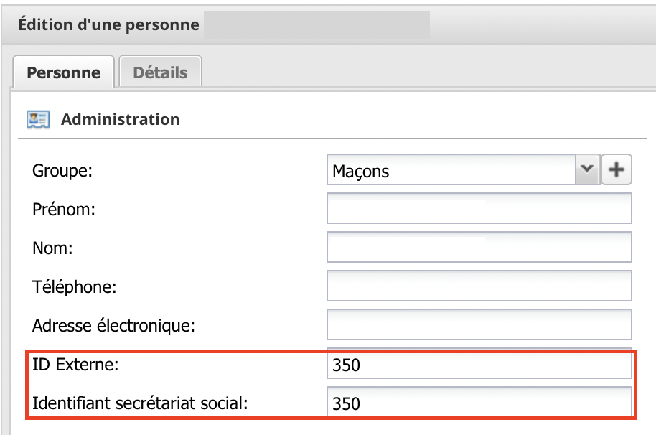Click the Administration ID card icon
Screen dimensions: 656x435
(x=38, y=120)
